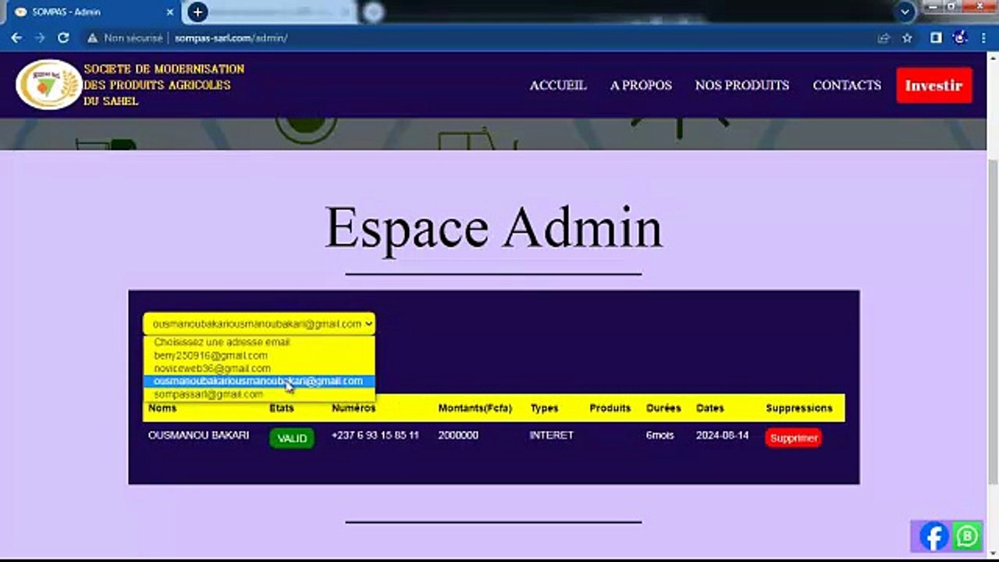
Task: Click the sompas-sarl.com/admin/ address bar
Action: click(x=231, y=37)
